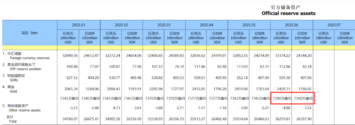Click the cell 552.18
The height and width of the screenshot is (125, 355).
(x=243, y=77)
